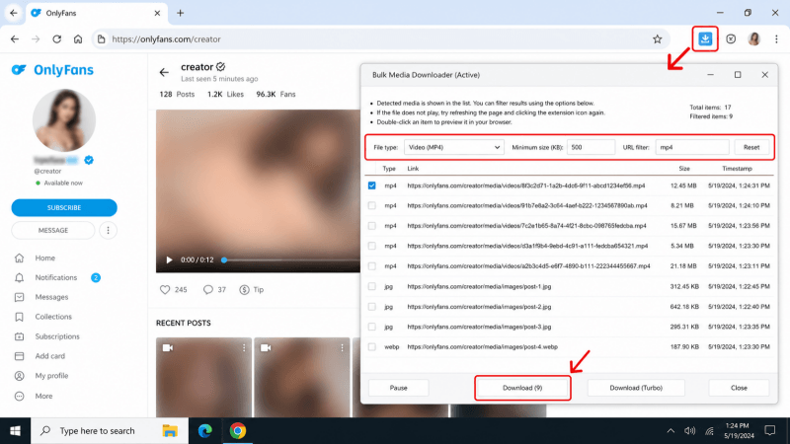The height and width of the screenshot is (444, 790).
Task: Play the video post
Action: coord(169,259)
